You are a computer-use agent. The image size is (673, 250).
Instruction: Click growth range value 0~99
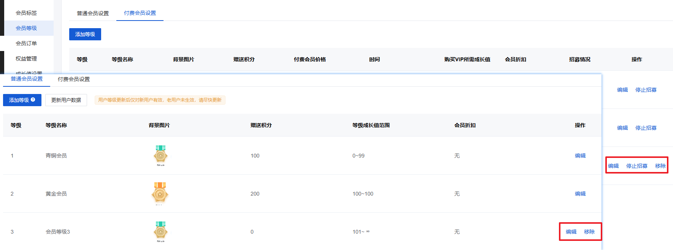pyautogui.click(x=359, y=156)
